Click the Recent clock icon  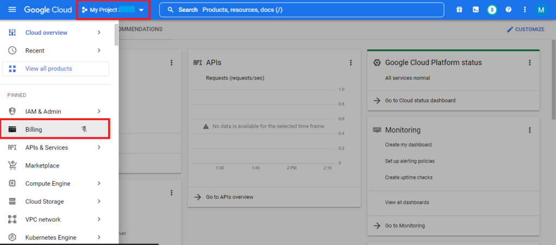click(x=12, y=50)
